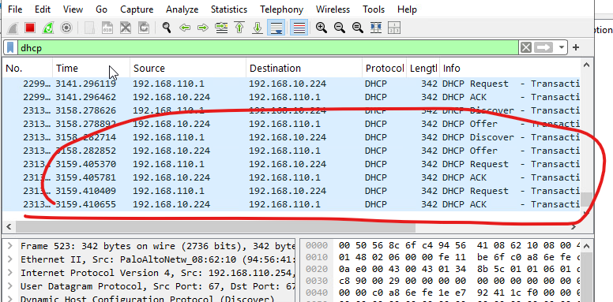Image resolution: width=613 pixels, height=302 pixels.
Task: Go forward to next packet
Action: point(203,28)
